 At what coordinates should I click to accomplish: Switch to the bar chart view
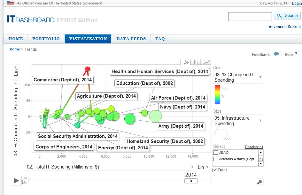(x=196, y=62)
